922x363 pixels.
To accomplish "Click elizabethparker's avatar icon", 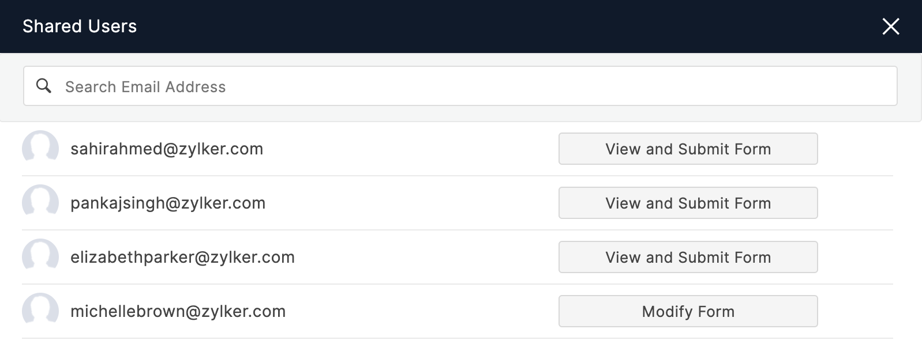I will 40,257.
